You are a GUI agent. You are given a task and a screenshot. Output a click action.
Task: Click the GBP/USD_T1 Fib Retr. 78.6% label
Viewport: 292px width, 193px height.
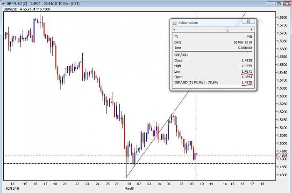click(196, 83)
